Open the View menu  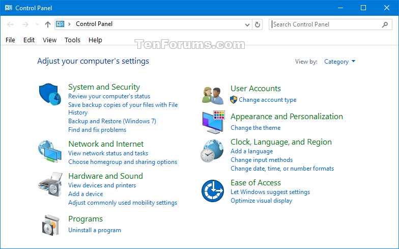point(49,40)
